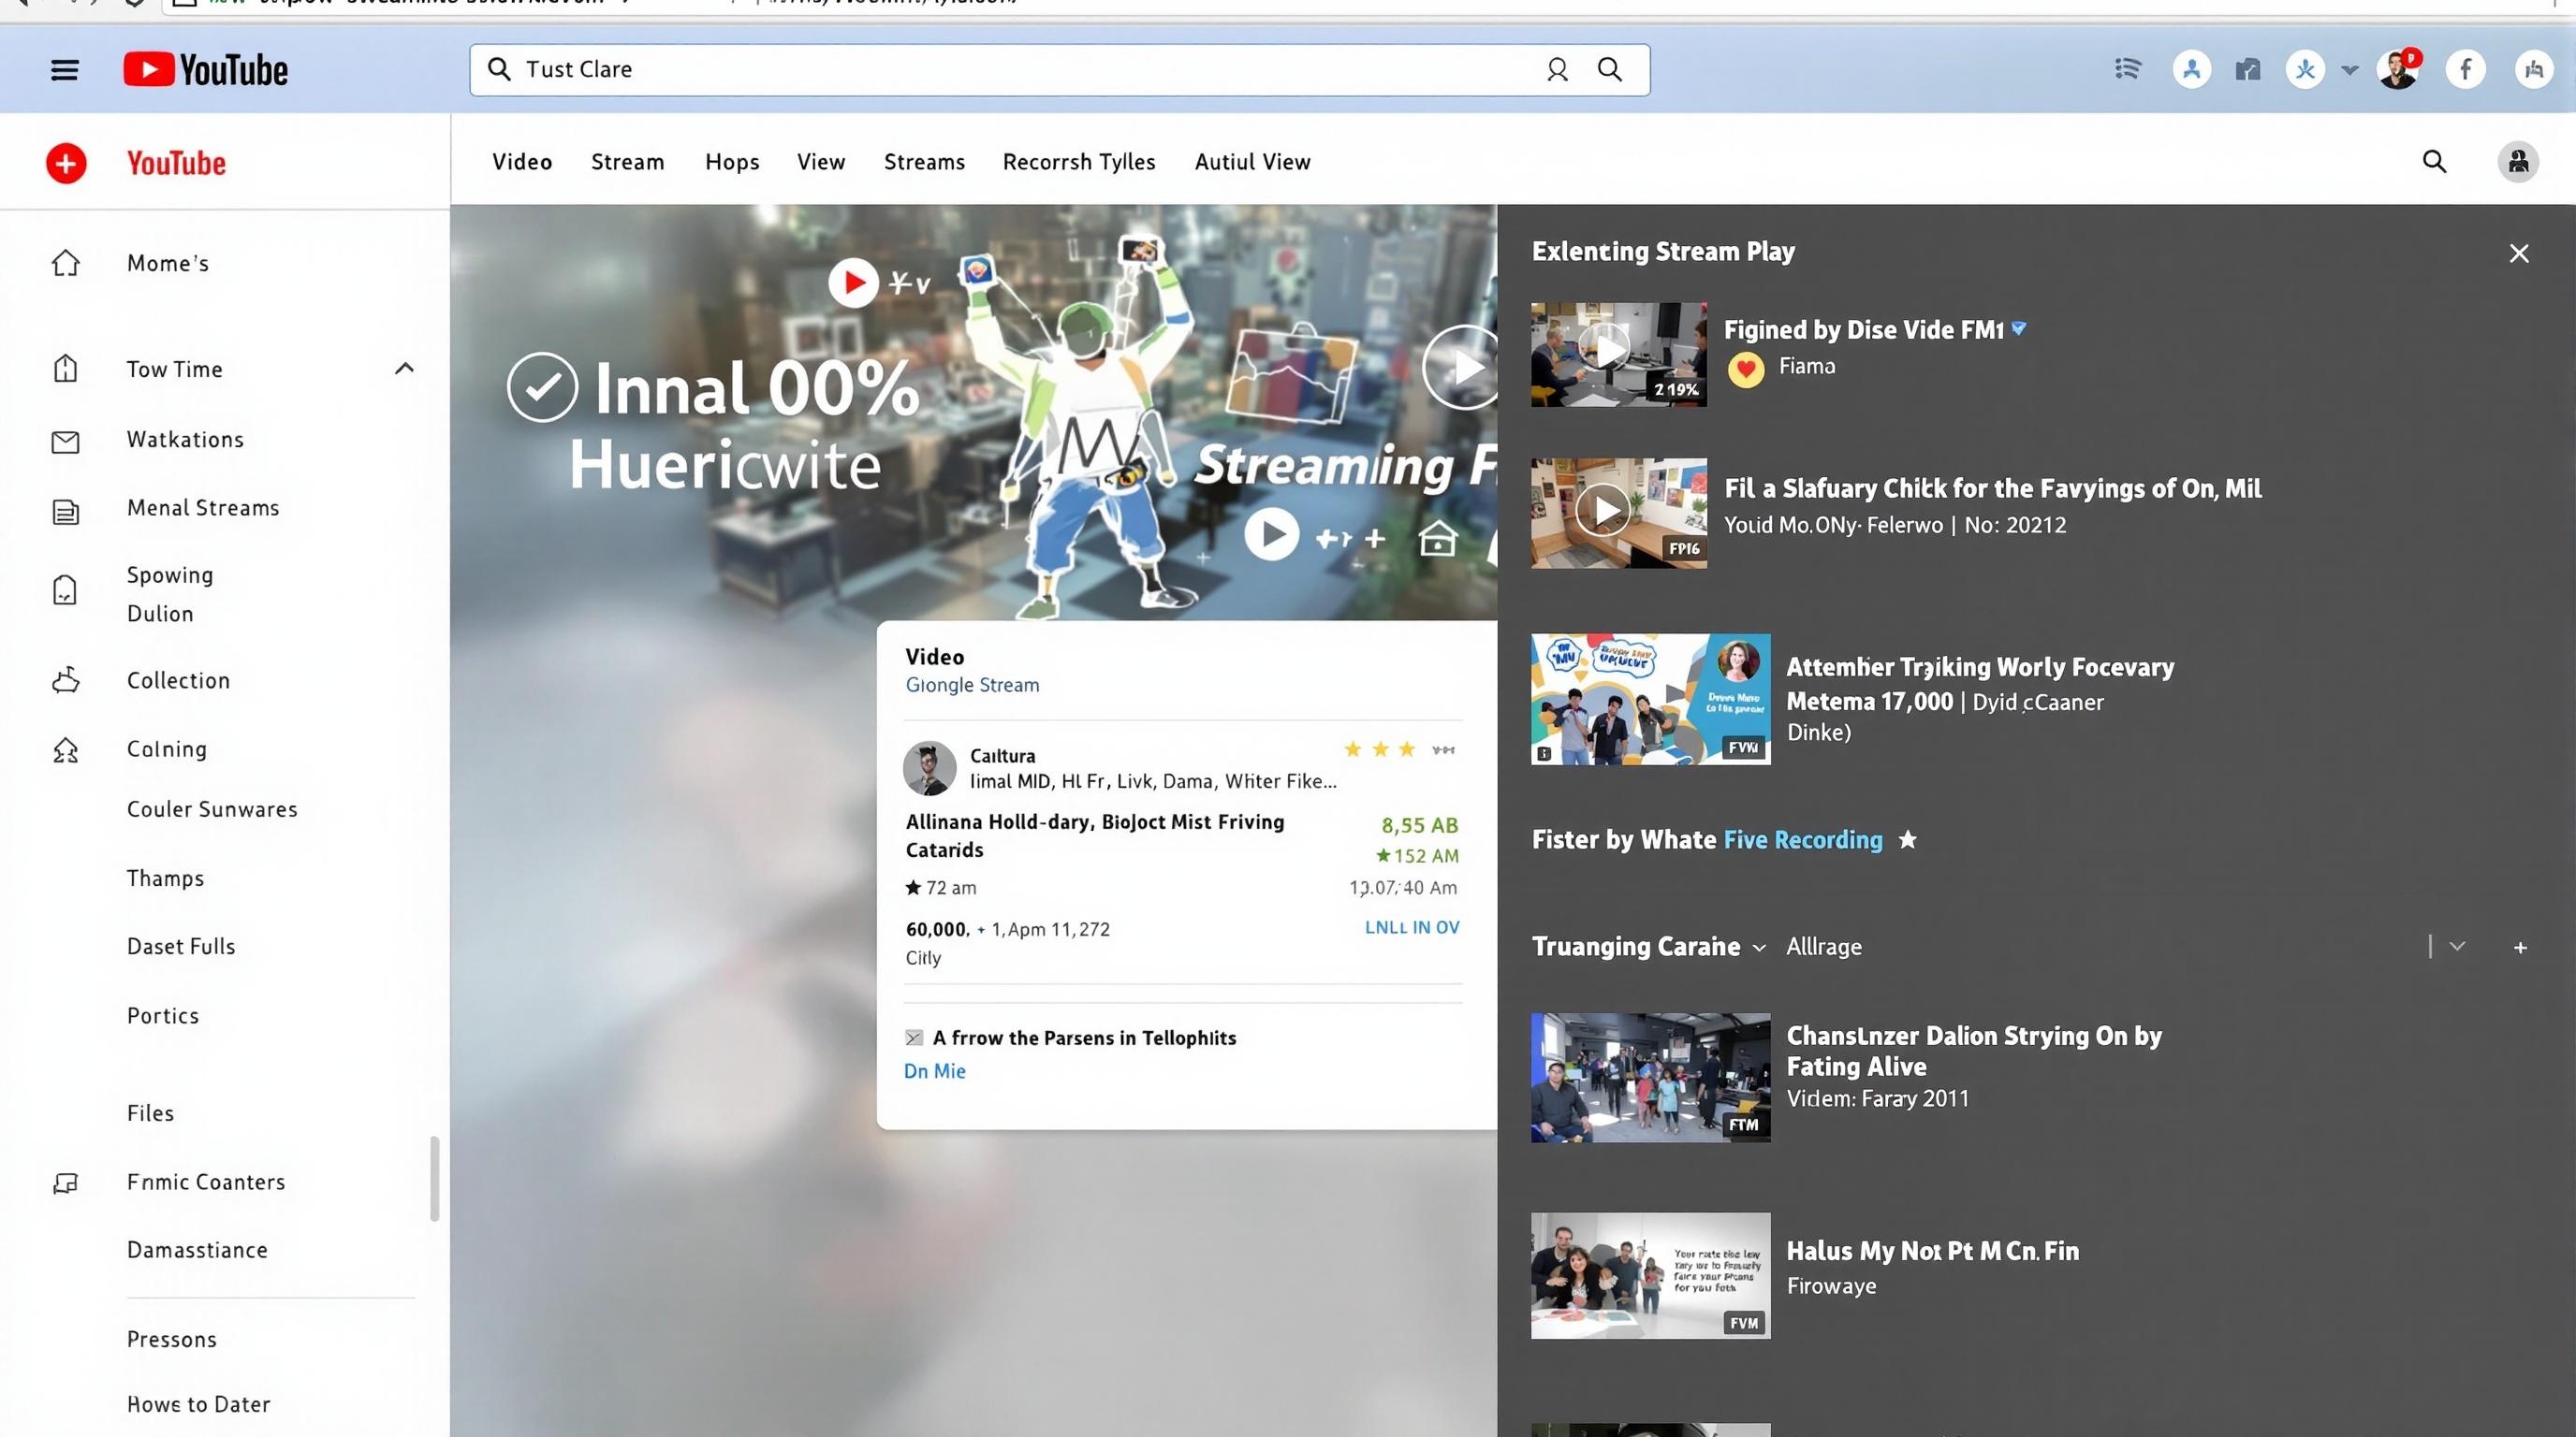Screen dimensions: 2576x1437
Task: Click the Watkations envelope icon
Action: pos(66,441)
